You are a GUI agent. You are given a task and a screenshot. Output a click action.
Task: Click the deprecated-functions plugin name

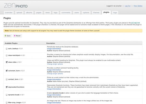[16, 87]
